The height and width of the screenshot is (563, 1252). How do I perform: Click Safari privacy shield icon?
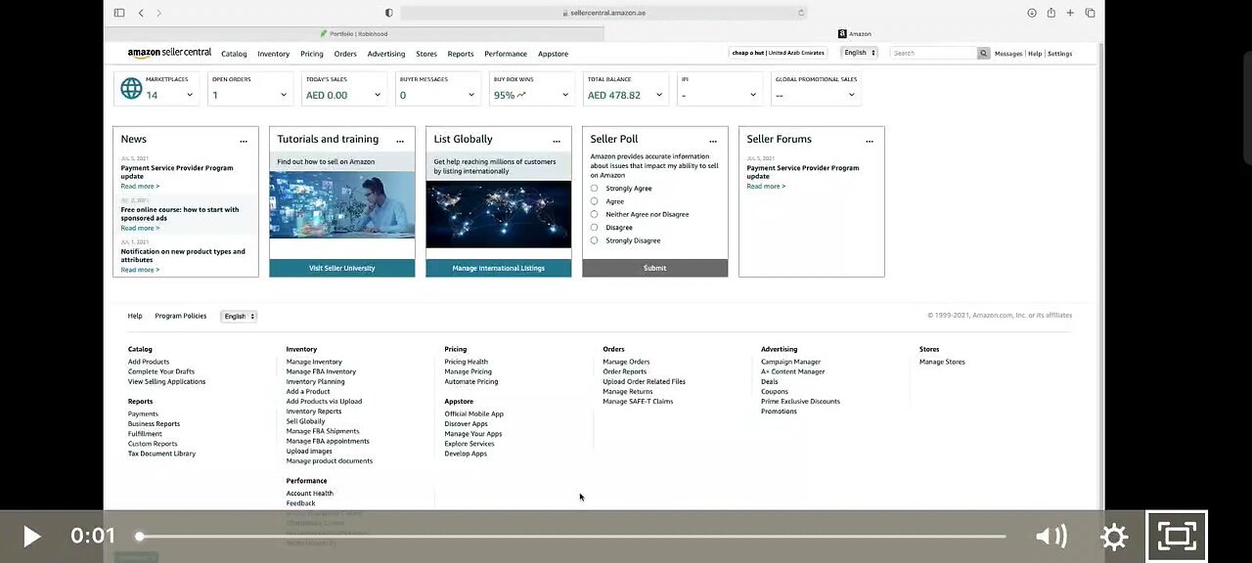click(x=388, y=13)
